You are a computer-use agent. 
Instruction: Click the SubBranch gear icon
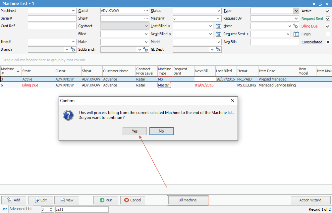[146, 49]
